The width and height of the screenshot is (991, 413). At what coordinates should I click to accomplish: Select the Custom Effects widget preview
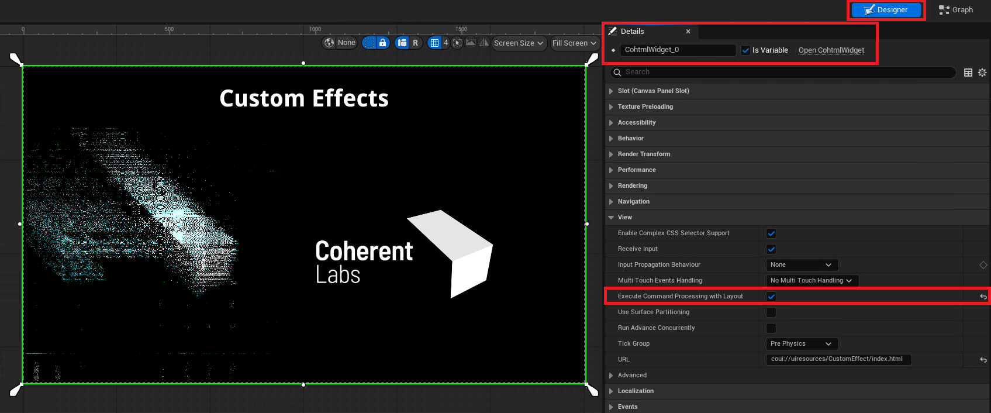pos(304,225)
